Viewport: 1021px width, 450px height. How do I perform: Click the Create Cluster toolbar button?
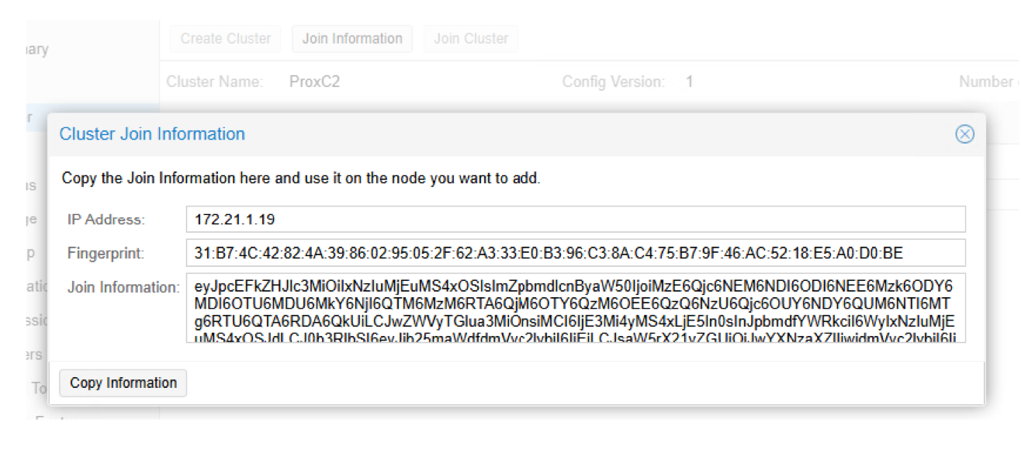[x=226, y=38]
